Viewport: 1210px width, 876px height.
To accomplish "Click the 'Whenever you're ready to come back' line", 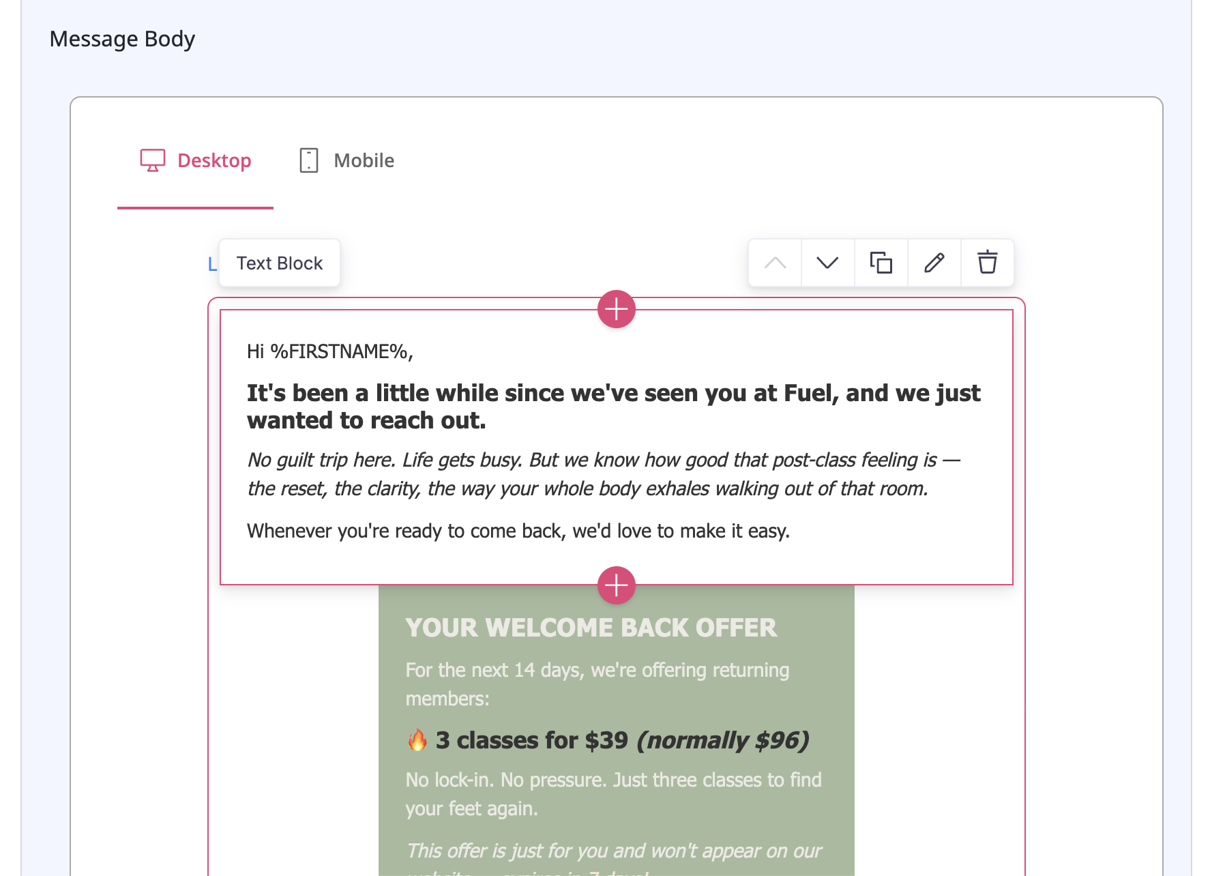I will 518,531.
